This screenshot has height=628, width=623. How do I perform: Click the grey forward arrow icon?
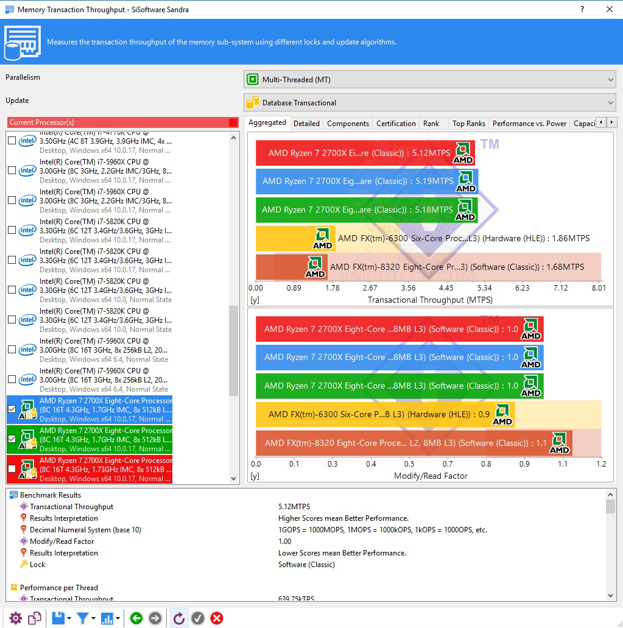click(x=155, y=618)
